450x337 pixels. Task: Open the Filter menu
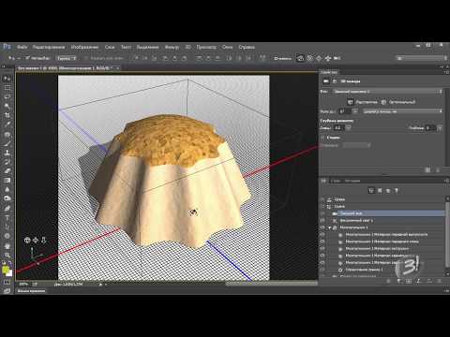tap(172, 47)
